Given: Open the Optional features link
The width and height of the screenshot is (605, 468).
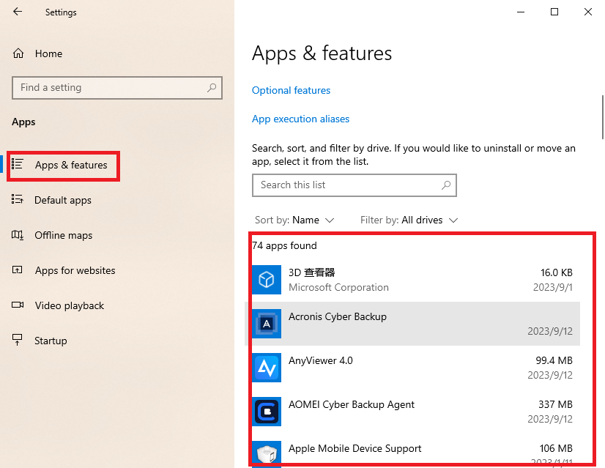Looking at the screenshot, I should click(291, 90).
